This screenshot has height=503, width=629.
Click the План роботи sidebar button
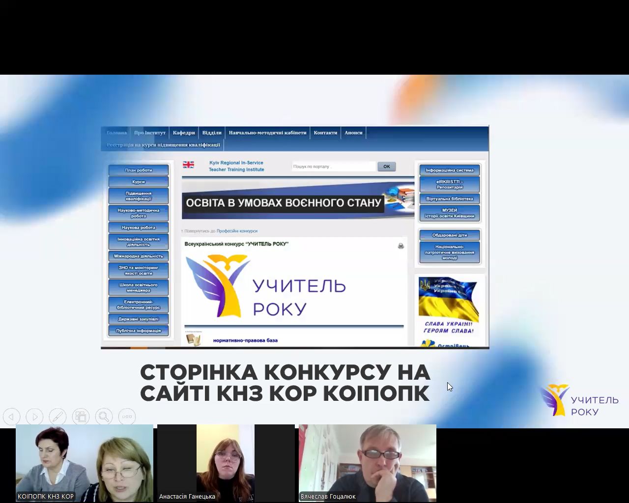pos(139,170)
